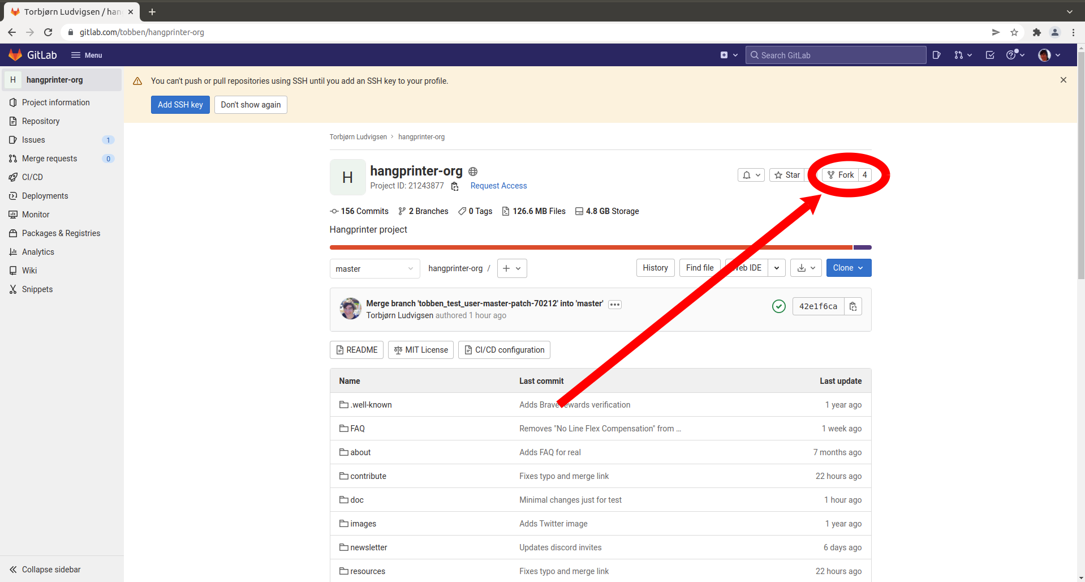Click the Request Access link
Image resolution: width=1085 pixels, height=582 pixels.
498,186
